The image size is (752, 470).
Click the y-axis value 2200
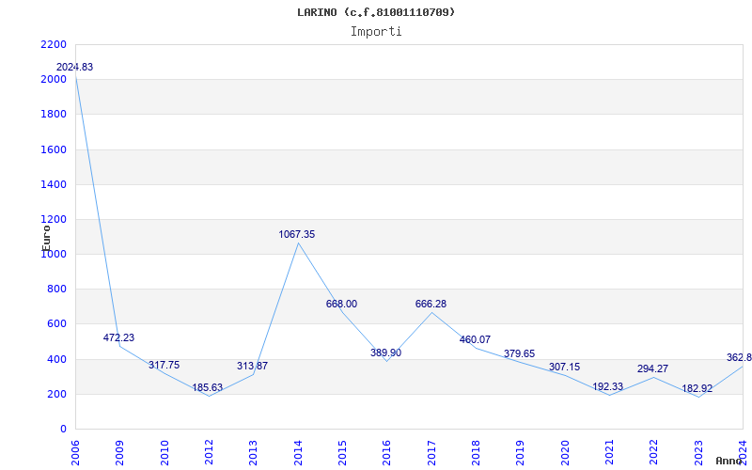point(54,44)
